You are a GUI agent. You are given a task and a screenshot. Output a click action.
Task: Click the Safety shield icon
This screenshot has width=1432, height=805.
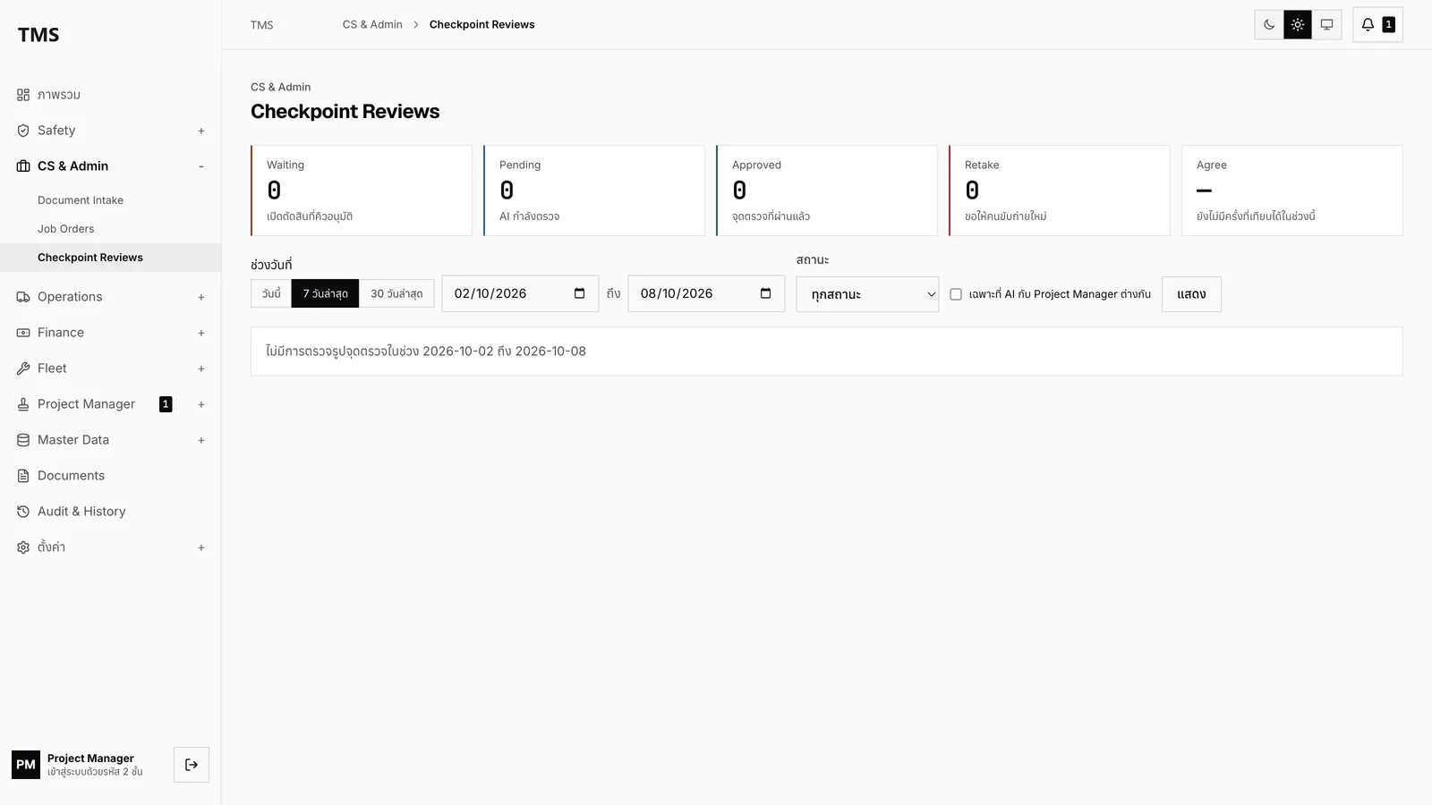[x=23, y=131]
